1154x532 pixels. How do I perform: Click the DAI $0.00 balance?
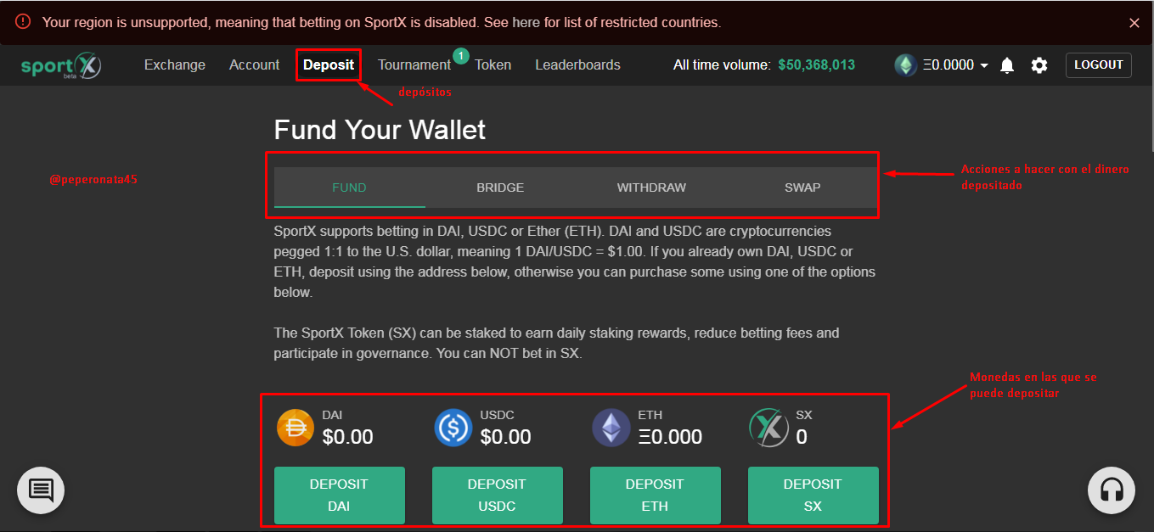pyautogui.click(x=348, y=437)
